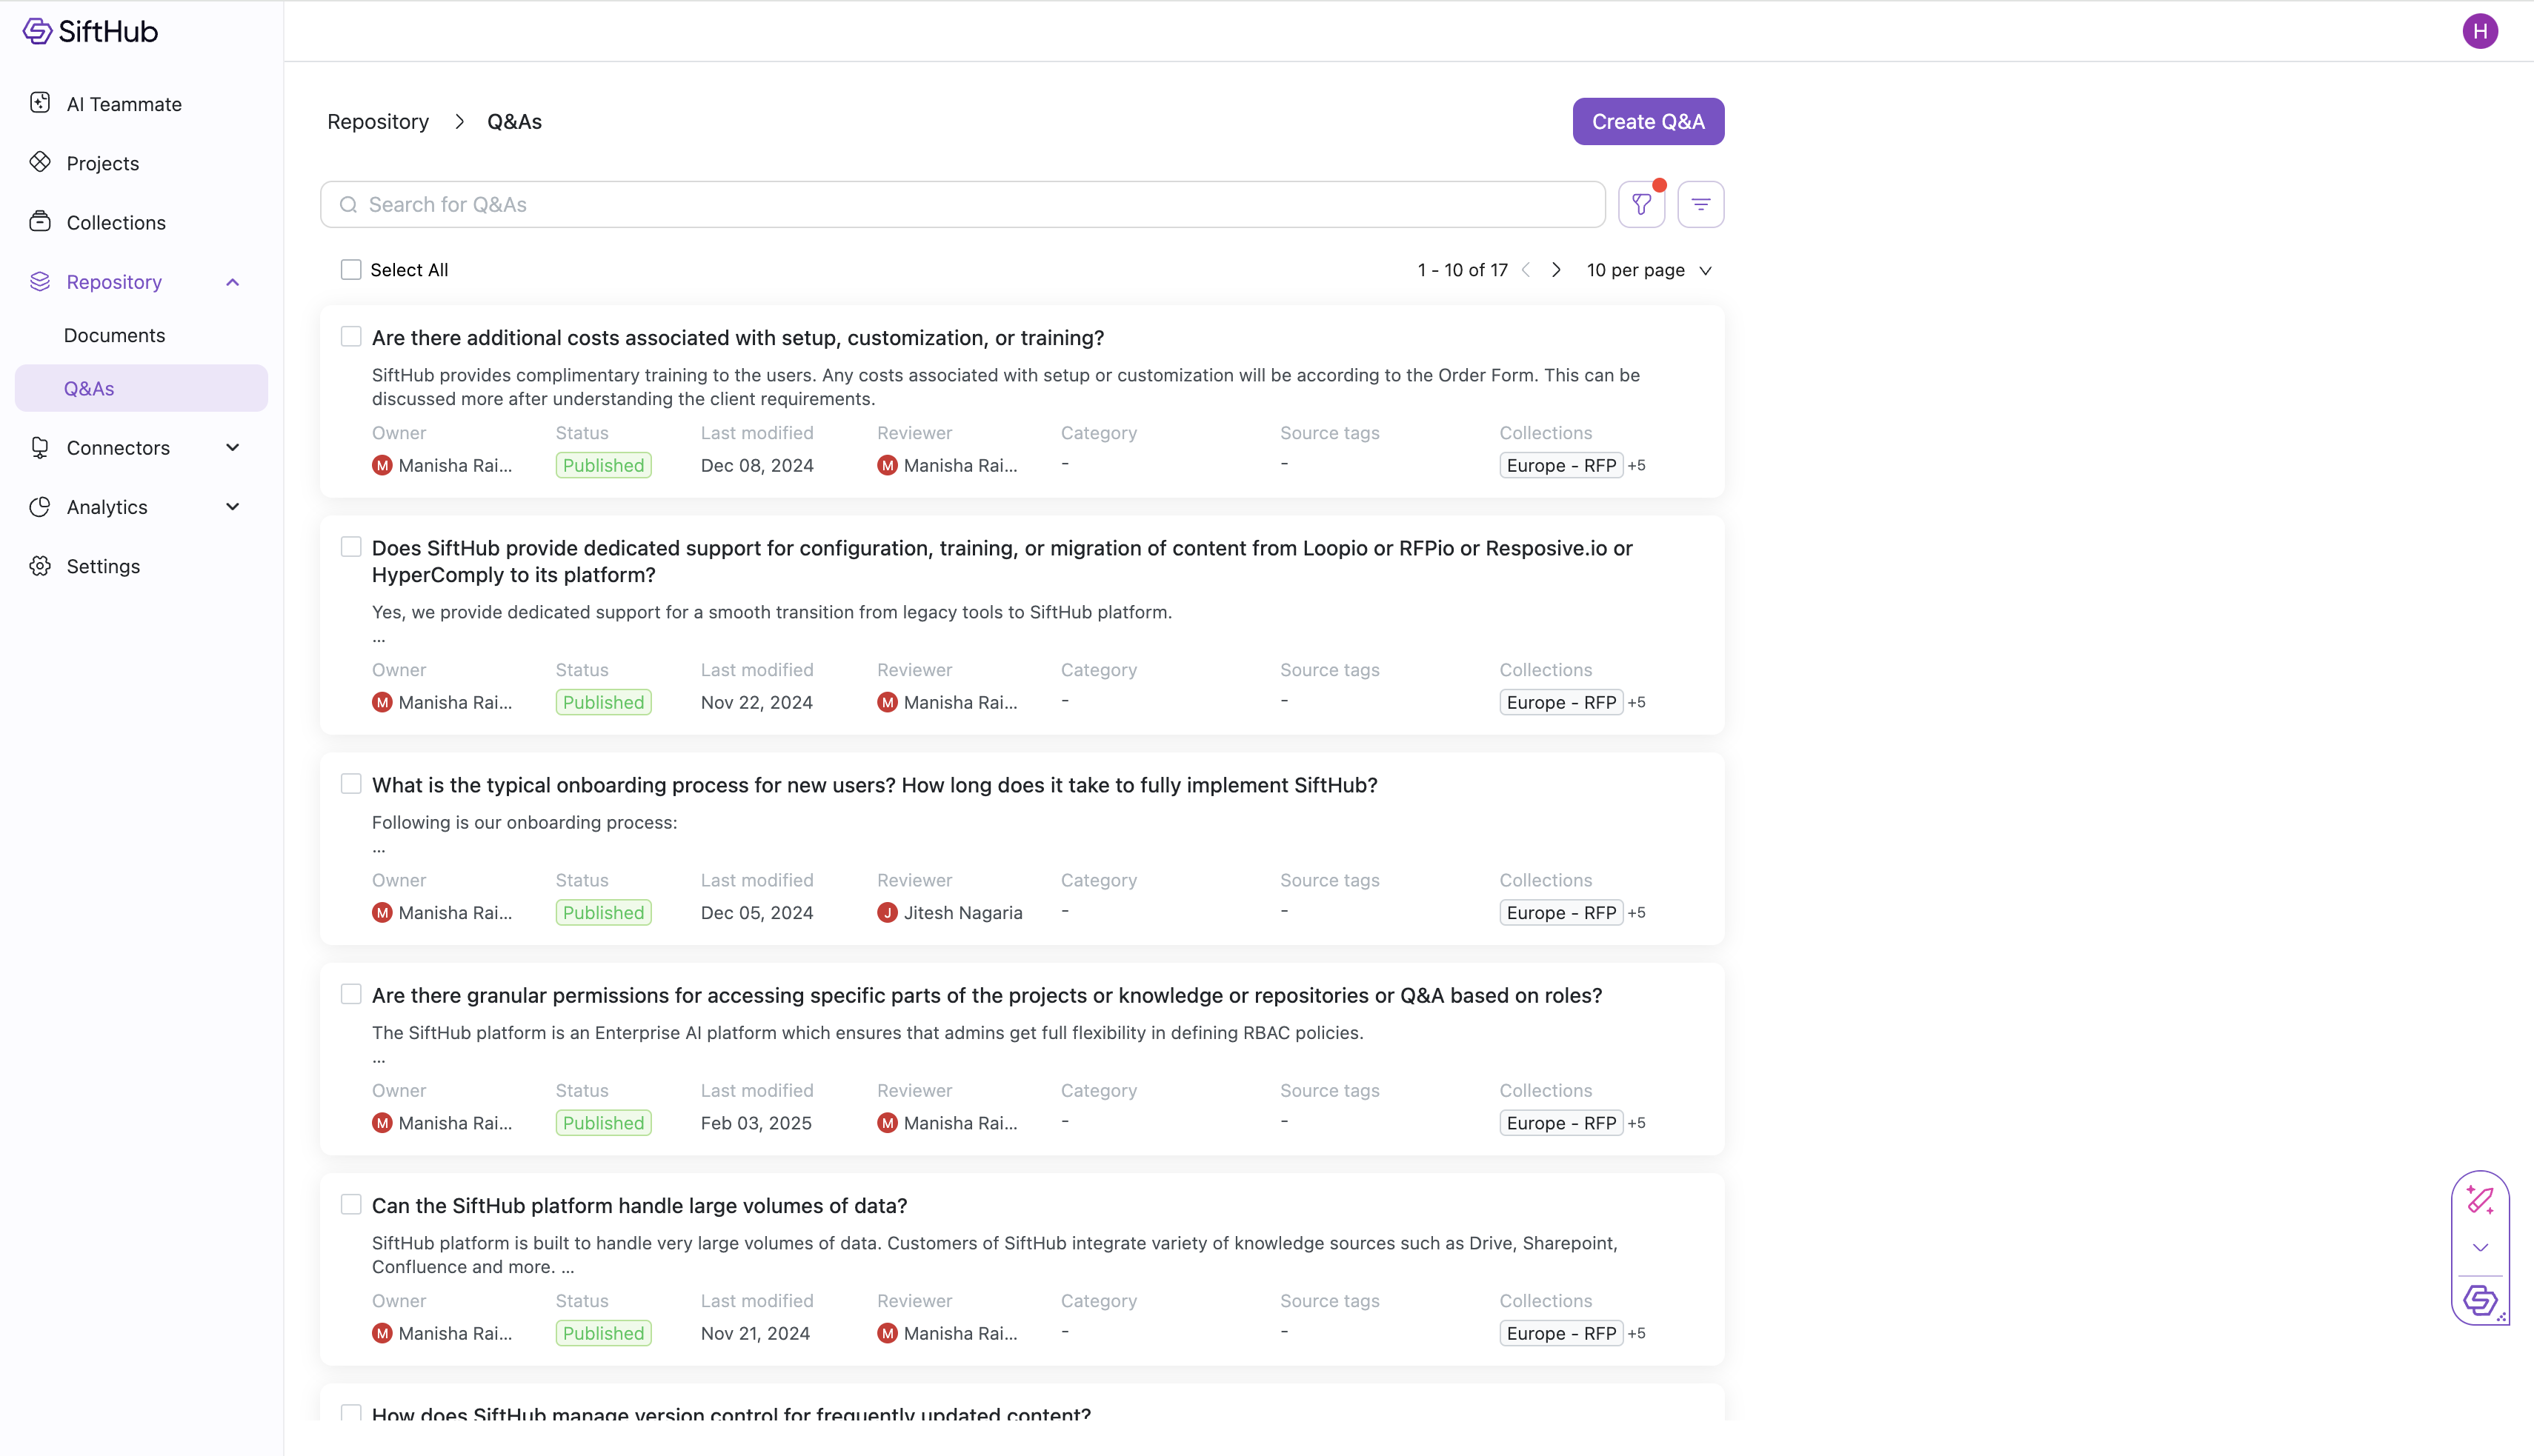This screenshot has width=2534, height=1456.
Task: Go to next page arrow
Action: pyautogui.click(x=1556, y=270)
